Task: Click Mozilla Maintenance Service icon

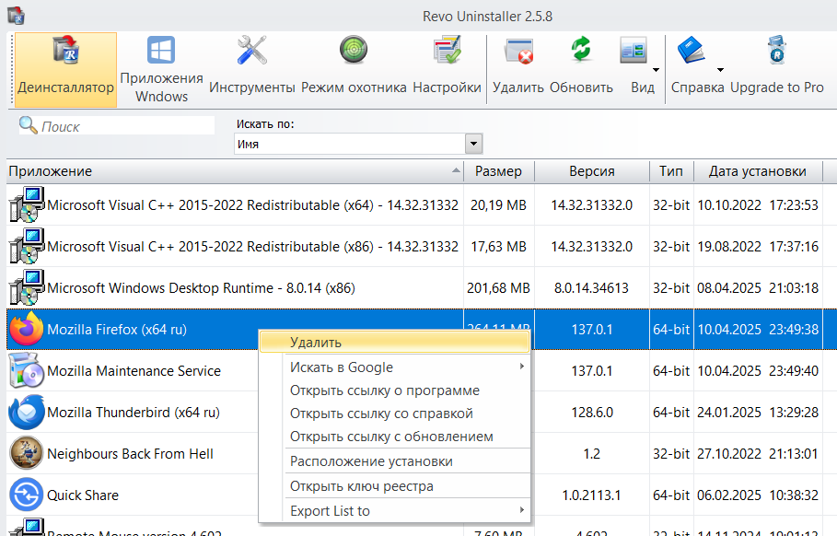Action: (26, 370)
